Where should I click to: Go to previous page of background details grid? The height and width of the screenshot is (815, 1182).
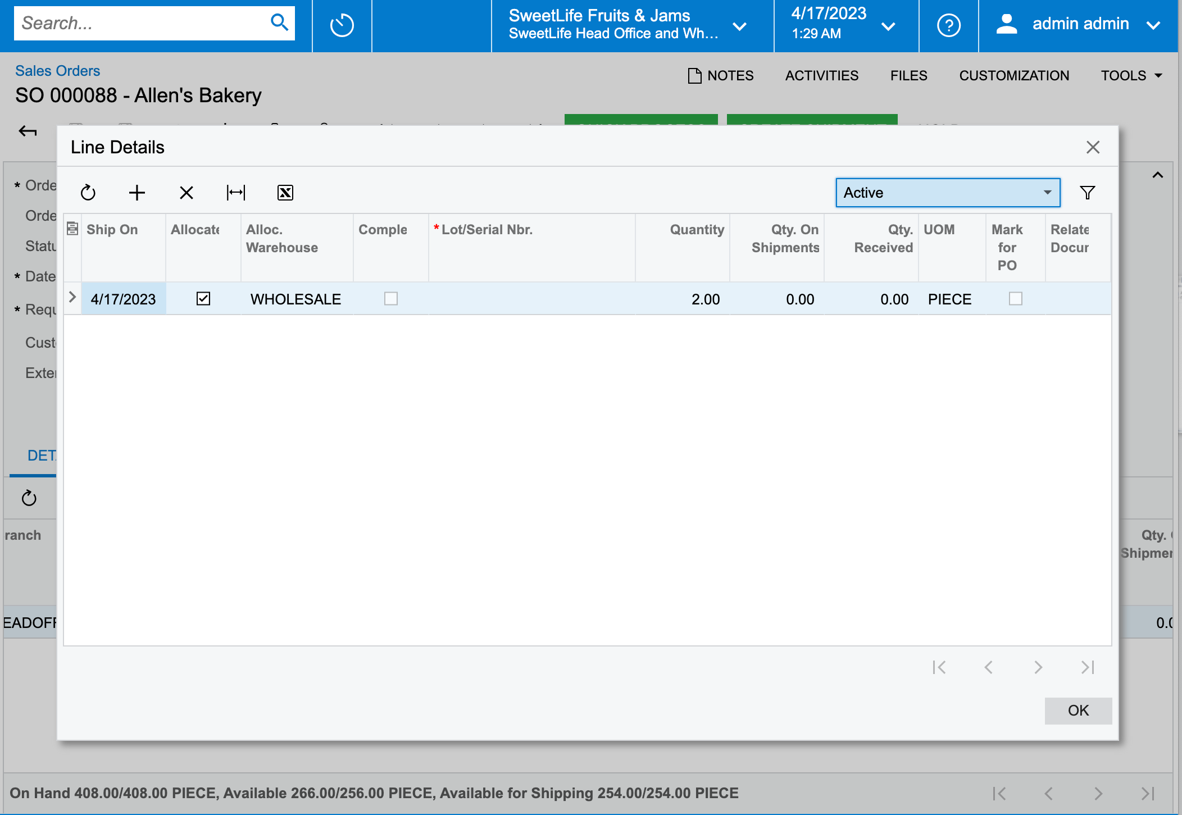(1049, 794)
